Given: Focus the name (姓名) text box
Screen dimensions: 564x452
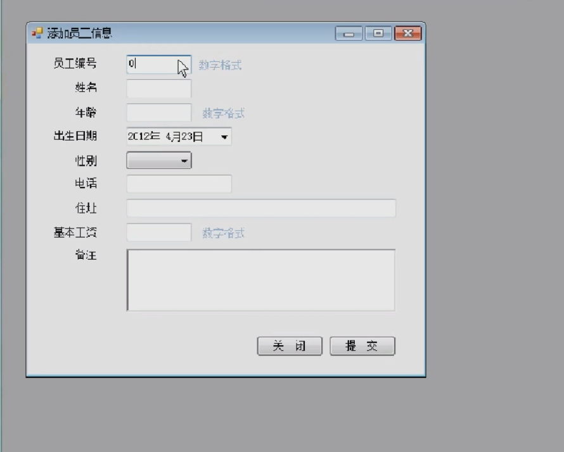Looking at the screenshot, I should pyautogui.click(x=158, y=89).
